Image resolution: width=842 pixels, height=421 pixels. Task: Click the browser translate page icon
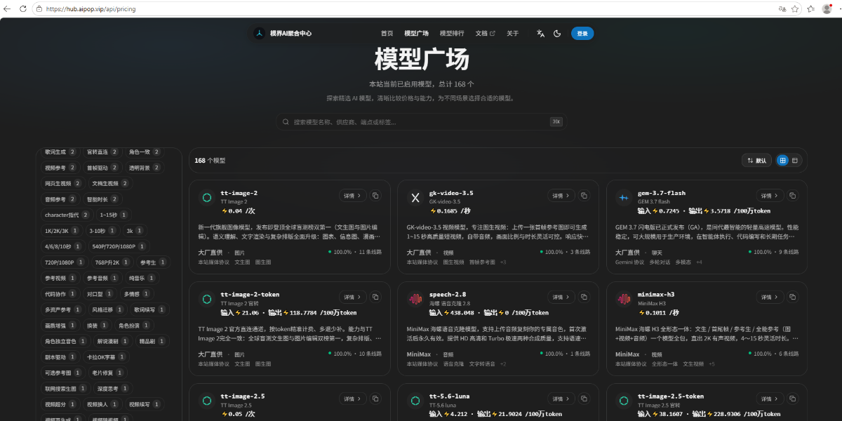click(x=782, y=9)
